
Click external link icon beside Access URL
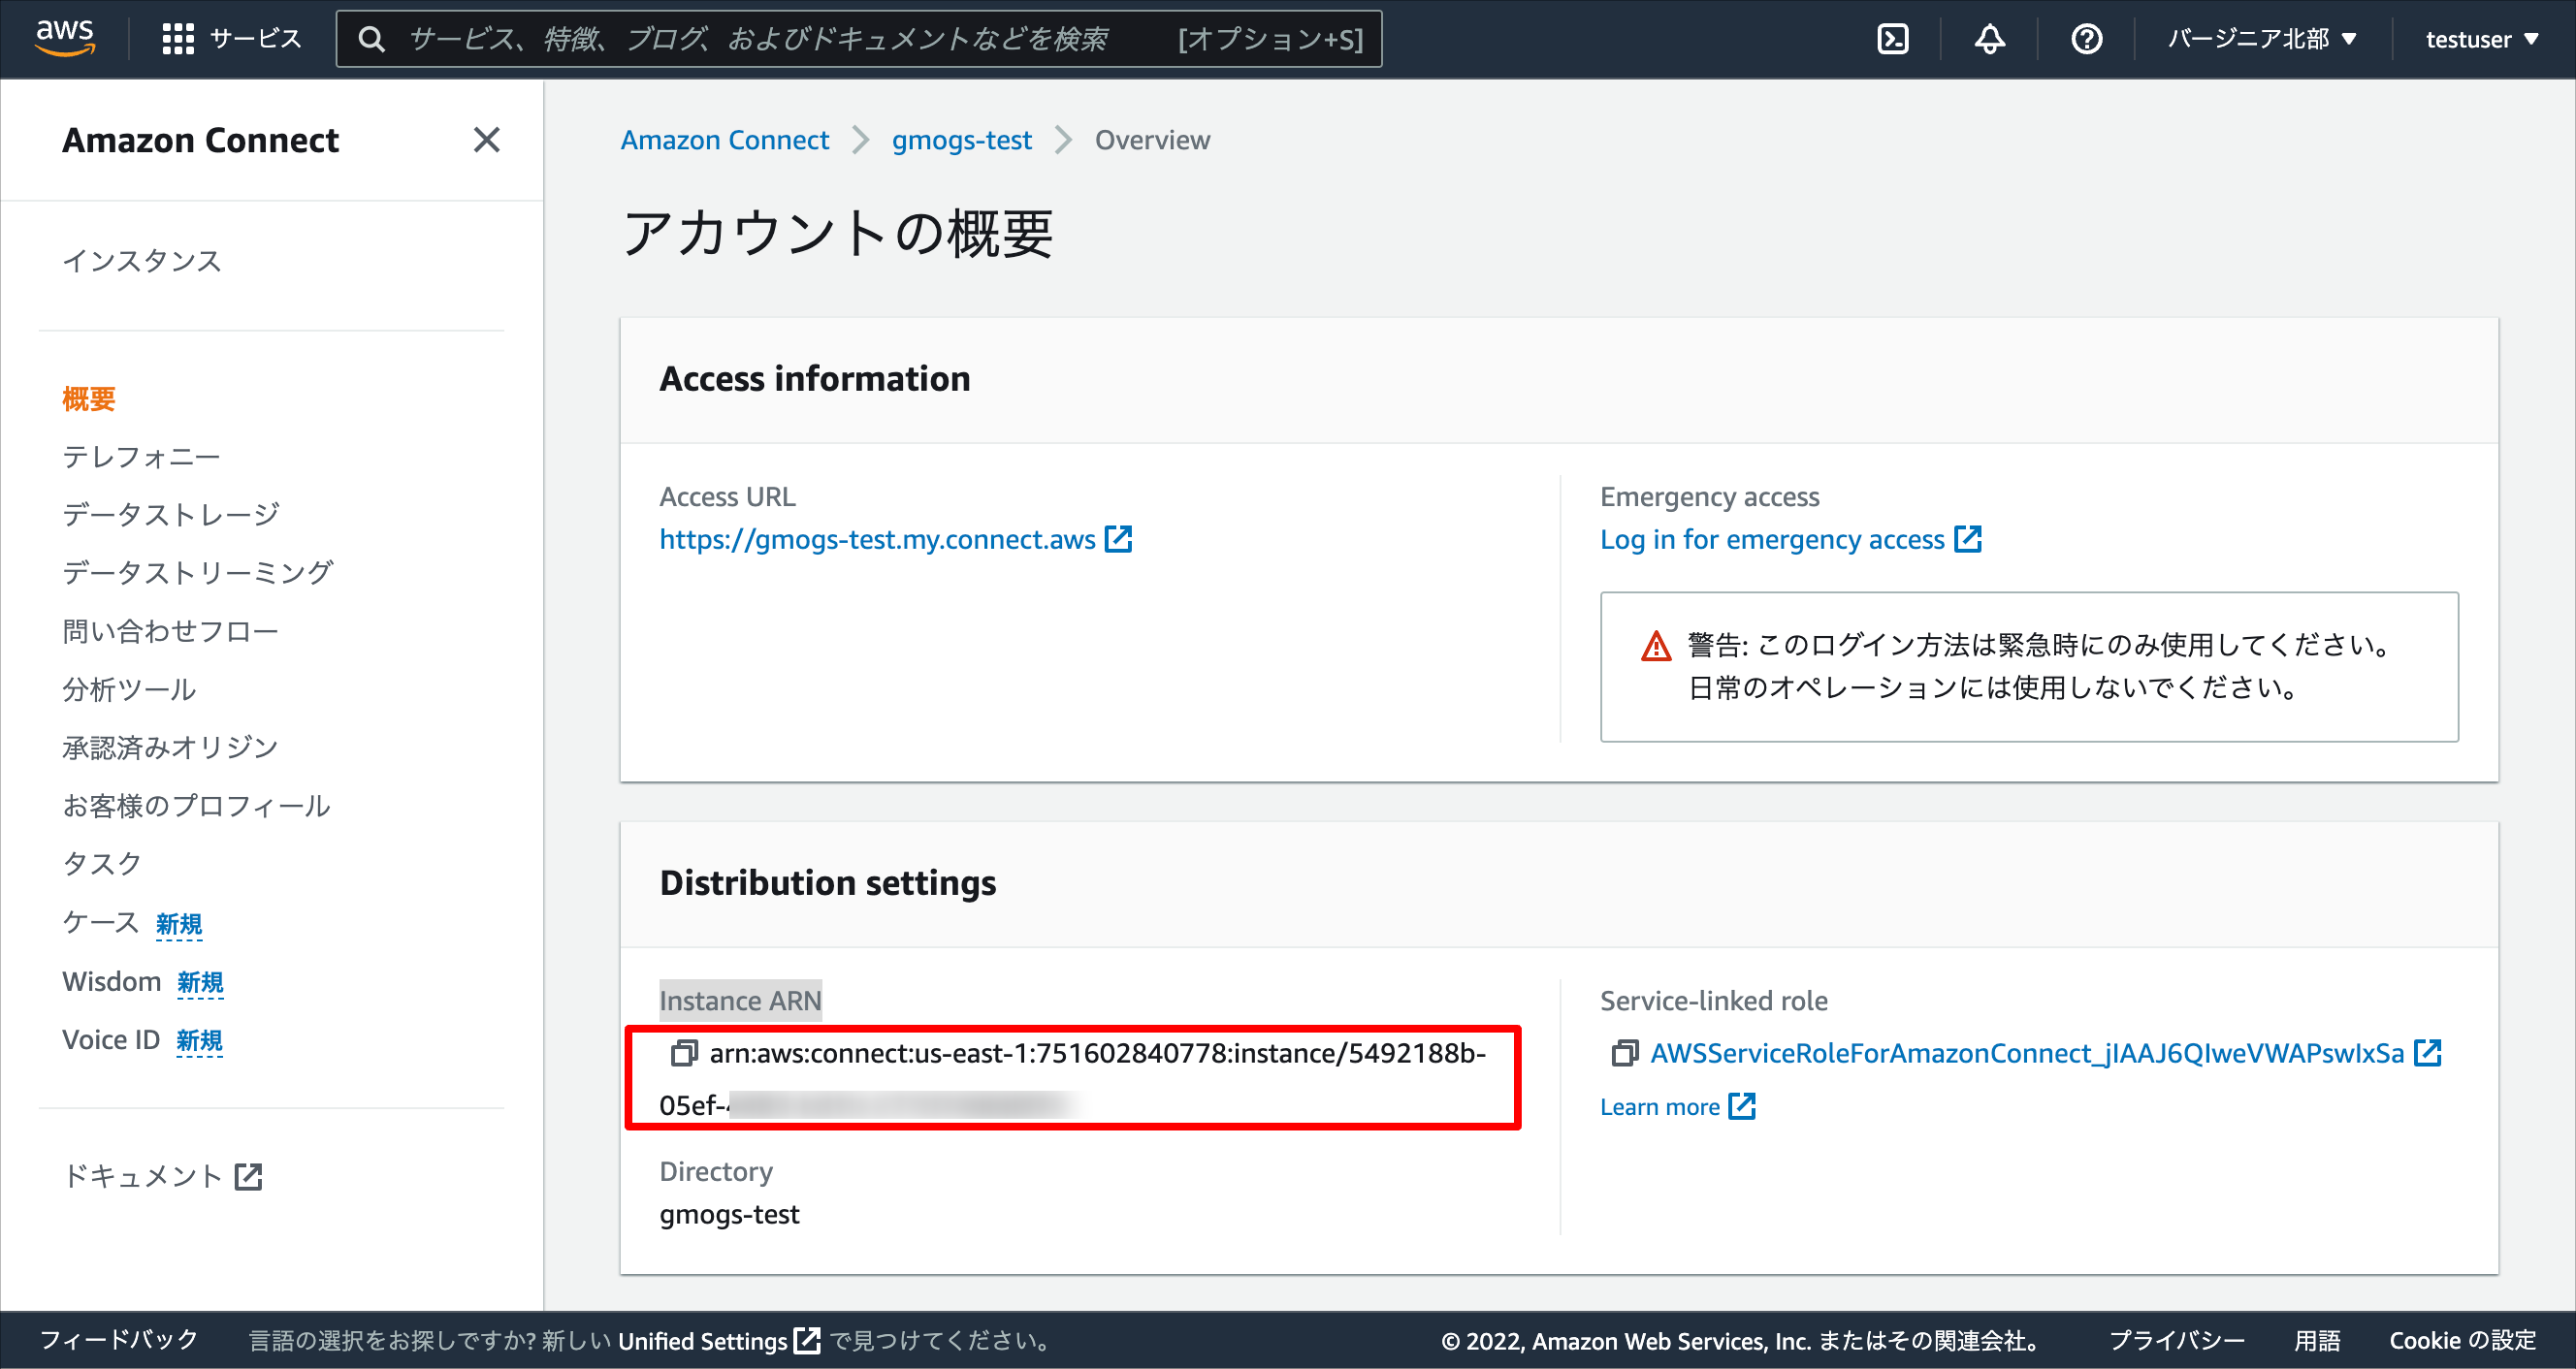(1118, 539)
